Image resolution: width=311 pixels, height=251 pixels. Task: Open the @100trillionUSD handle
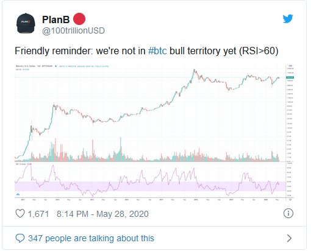click(x=73, y=30)
